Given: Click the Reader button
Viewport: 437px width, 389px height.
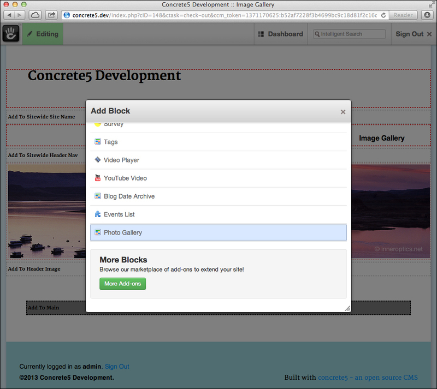Looking at the screenshot, I should (x=403, y=15).
